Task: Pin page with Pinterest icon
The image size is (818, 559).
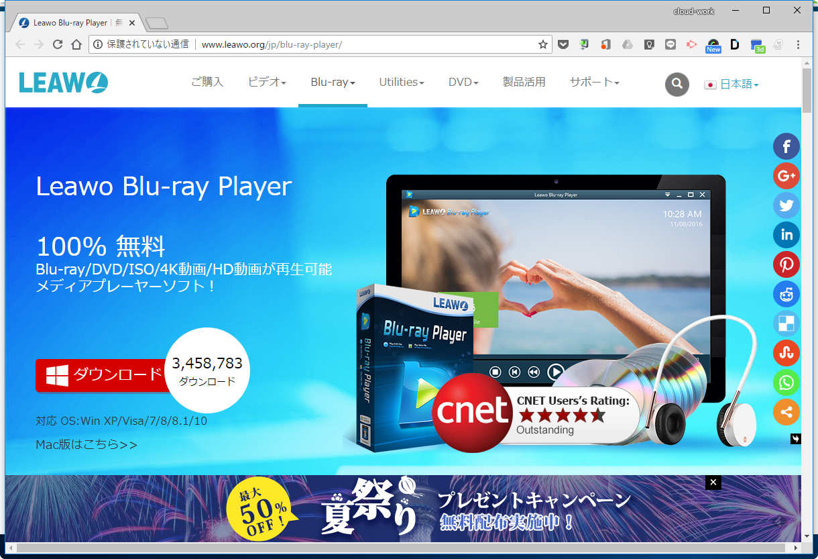Action: [x=786, y=264]
